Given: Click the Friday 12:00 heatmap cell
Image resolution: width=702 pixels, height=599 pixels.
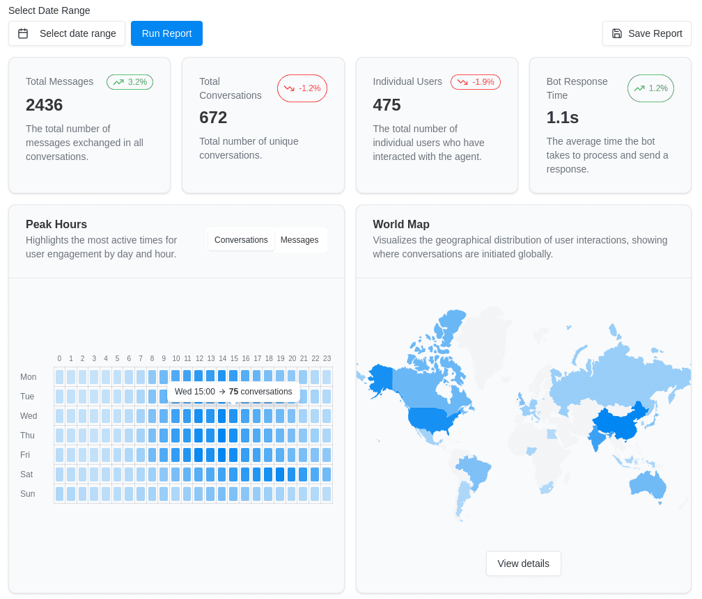Looking at the screenshot, I should [198, 455].
